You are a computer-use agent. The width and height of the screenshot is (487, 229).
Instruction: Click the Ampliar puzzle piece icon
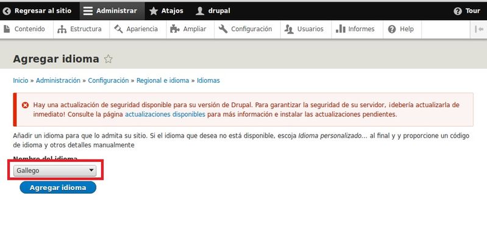(x=175, y=29)
